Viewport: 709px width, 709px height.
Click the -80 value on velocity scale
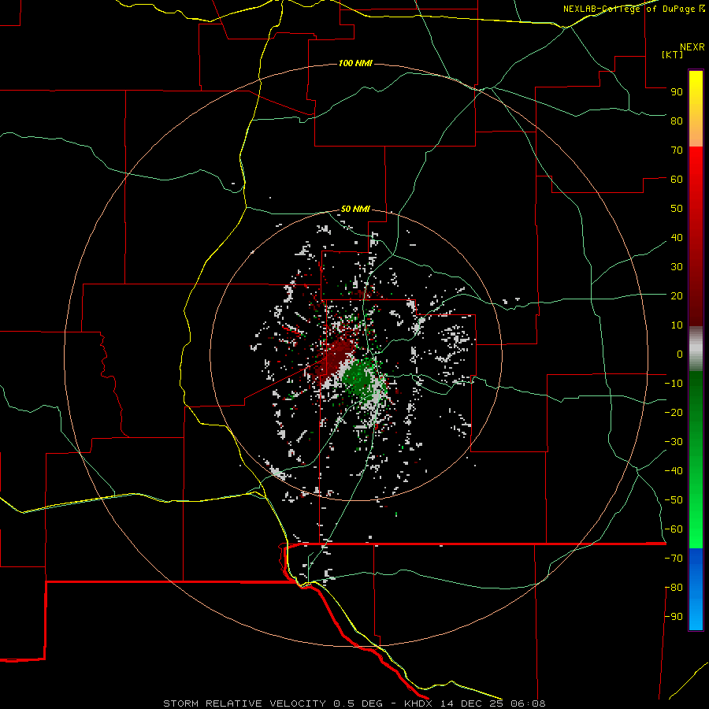click(674, 588)
